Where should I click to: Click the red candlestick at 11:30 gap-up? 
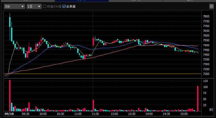point(93,42)
